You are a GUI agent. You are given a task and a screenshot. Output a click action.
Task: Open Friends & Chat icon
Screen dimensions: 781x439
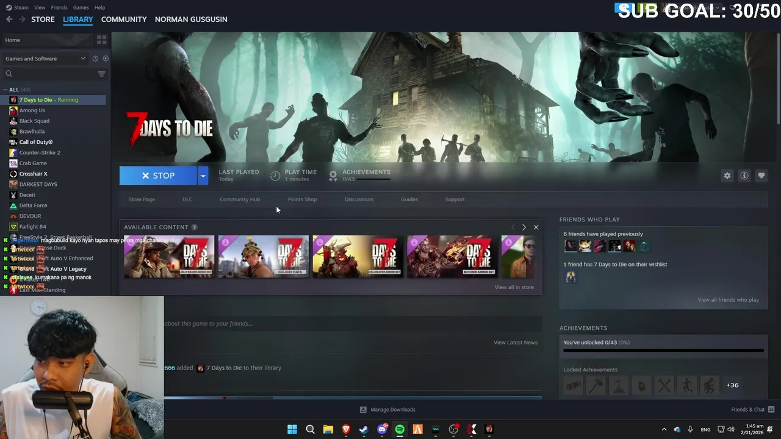[771, 410]
